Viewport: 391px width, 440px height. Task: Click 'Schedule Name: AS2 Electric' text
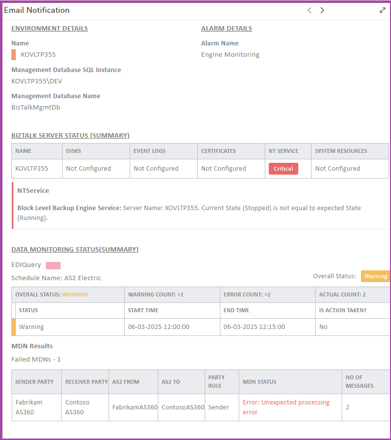pyautogui.click(x=56, y=278)
